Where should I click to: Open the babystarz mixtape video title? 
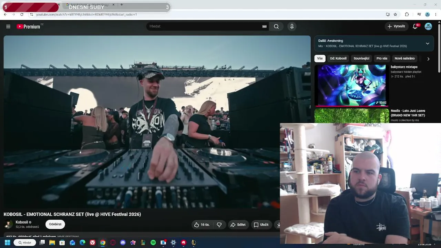[x=404, y=67]
